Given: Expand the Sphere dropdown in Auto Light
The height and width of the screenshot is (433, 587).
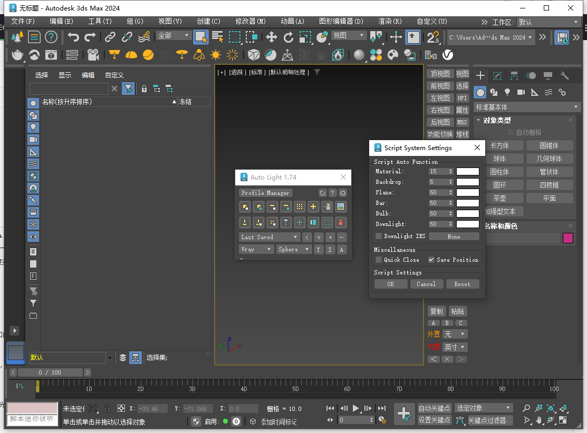Looking at the screenshot, I should click(294, 249).
